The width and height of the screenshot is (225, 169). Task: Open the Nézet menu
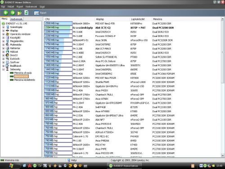tap(11, 7)
